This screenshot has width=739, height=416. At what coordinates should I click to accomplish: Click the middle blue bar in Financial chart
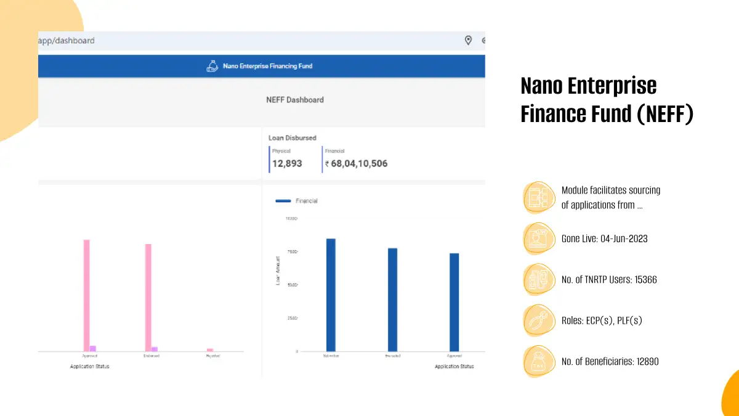pyautogui.click(x=392, y=300)
